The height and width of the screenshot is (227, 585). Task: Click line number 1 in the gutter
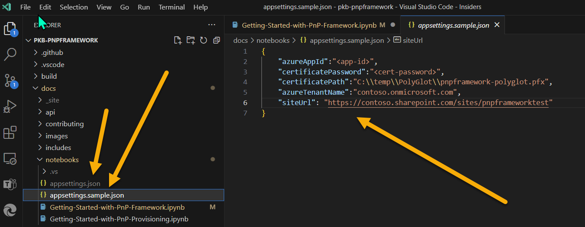tap(245, 51)
